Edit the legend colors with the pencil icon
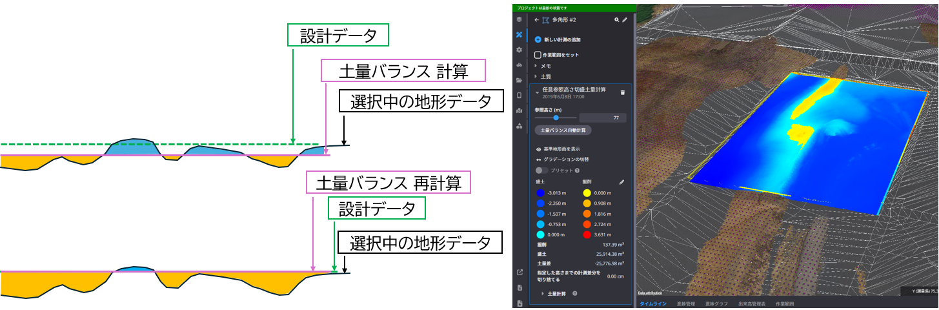The image size is (939, 310). click(x=621, y=182)
